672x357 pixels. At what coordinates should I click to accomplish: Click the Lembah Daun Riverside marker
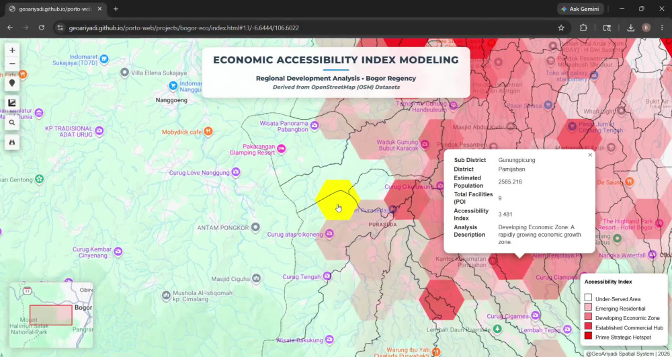497,329
